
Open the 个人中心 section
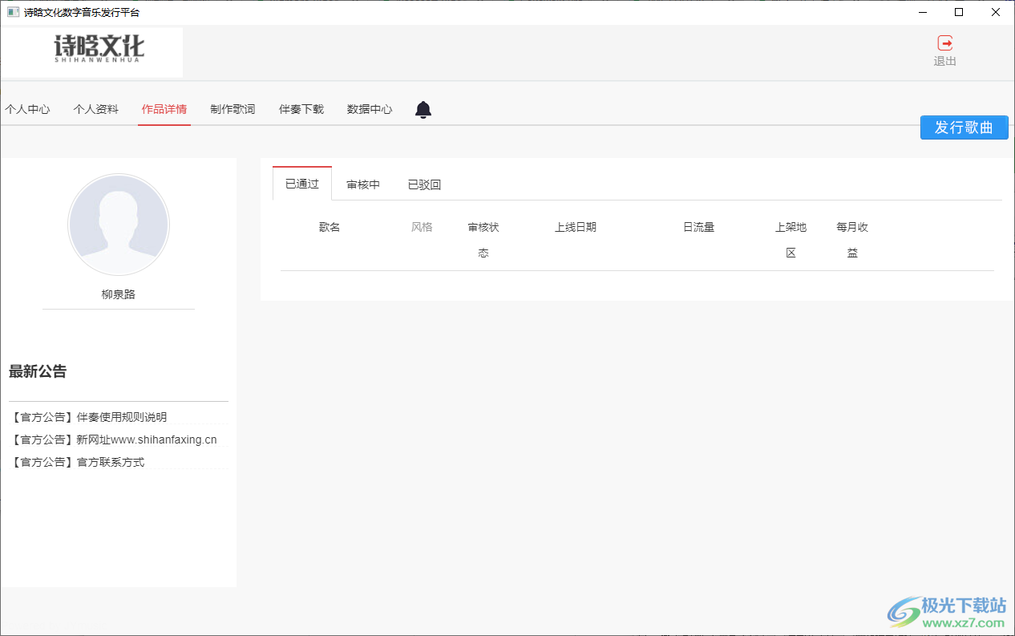tap(28, 109)
